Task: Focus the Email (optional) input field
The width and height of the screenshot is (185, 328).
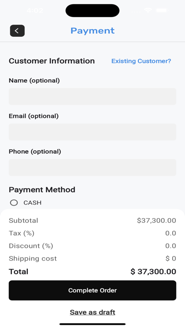Action: point(92,132)
